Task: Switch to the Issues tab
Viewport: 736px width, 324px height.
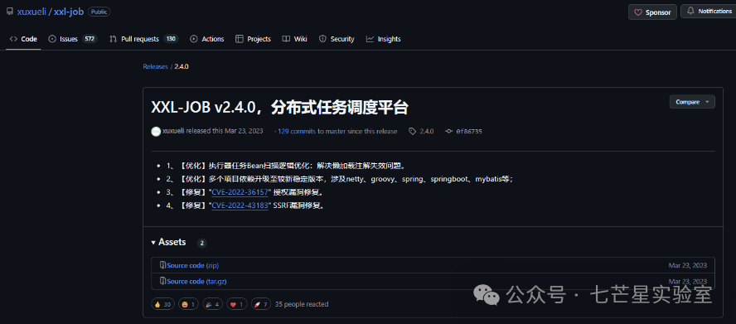Action: click(x=73, y=39)
